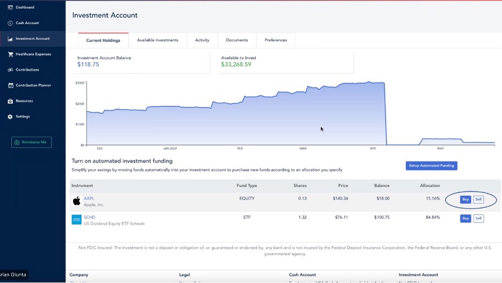Open the Activity tab

pos(202,40)
